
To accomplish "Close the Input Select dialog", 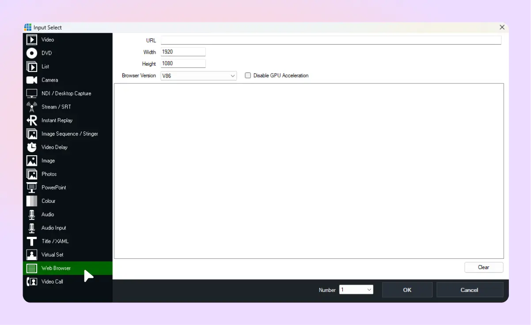I will (502, 27).
